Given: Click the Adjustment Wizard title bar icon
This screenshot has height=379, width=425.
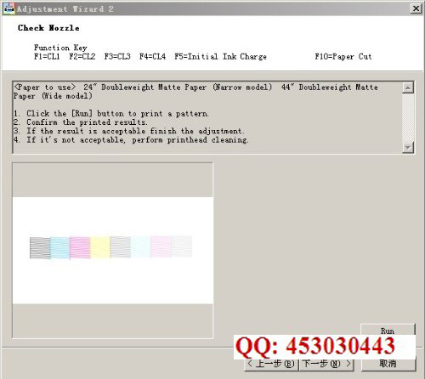Looking at the screenshot, I should point(8,8).
